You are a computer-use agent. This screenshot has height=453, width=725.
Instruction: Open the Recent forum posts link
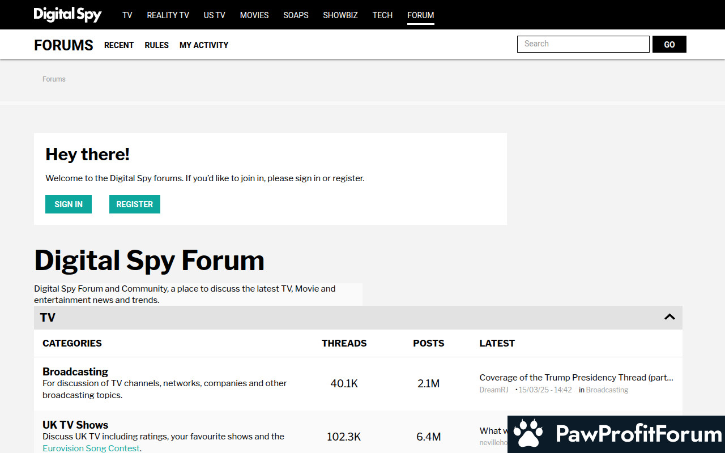[119, 45]
